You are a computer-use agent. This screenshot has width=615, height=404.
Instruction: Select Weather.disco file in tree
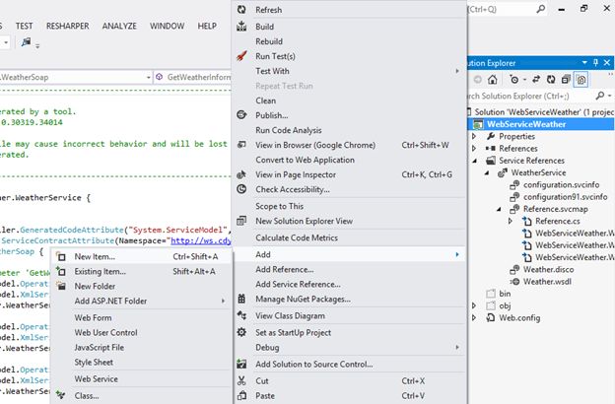pos(548,269)
